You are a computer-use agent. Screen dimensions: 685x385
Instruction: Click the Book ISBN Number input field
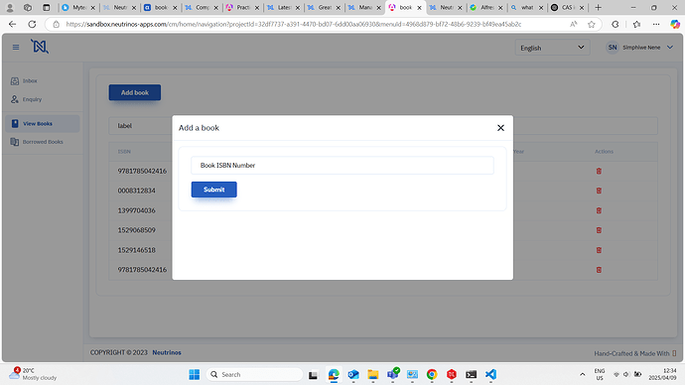[342, 166]
